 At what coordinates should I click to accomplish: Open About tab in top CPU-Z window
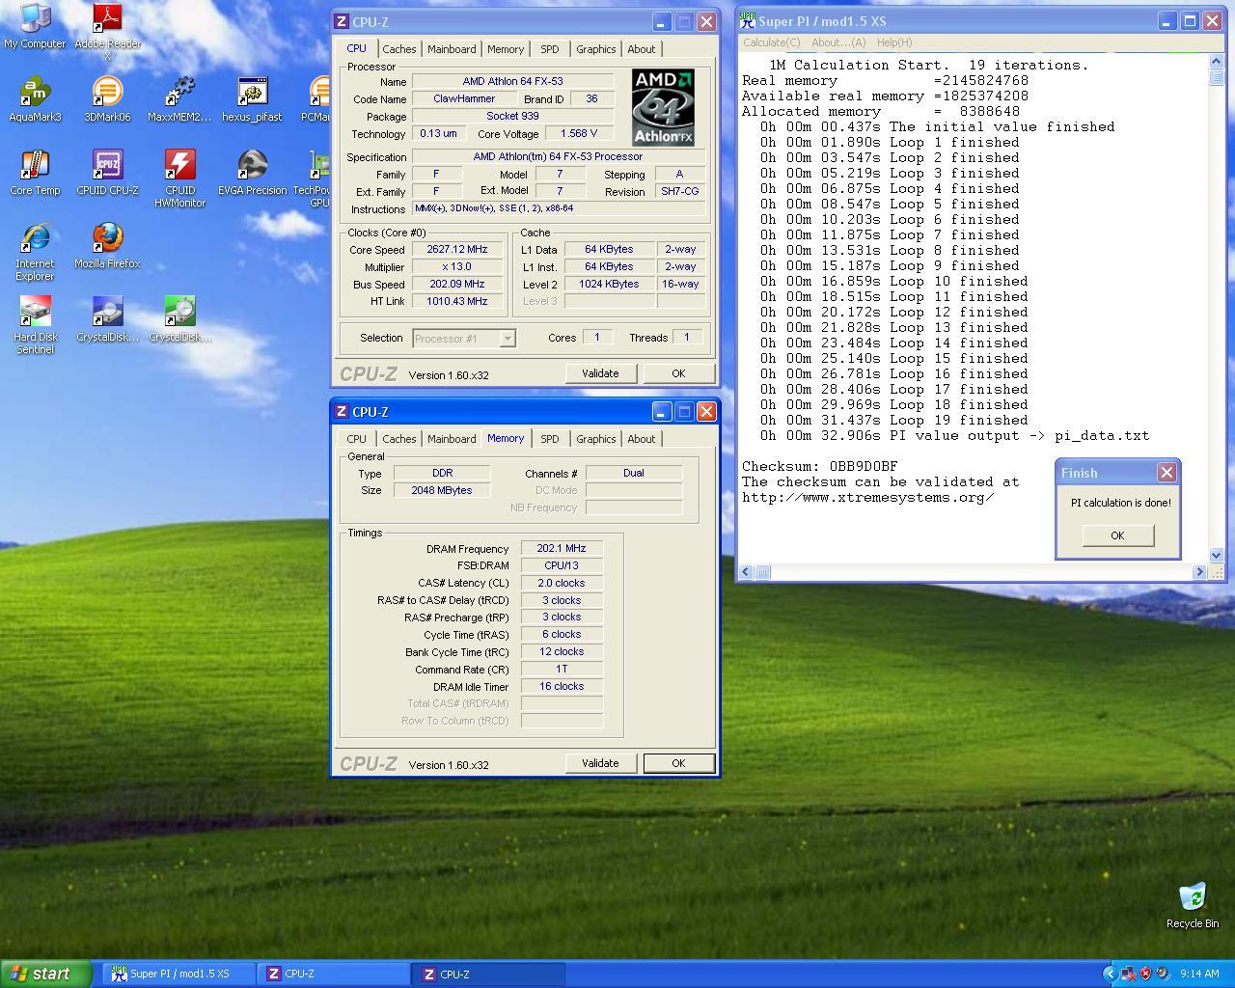click(641, 49)
